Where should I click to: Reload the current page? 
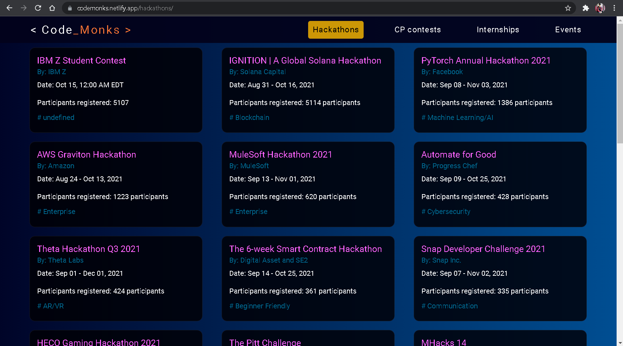(38, 8)
